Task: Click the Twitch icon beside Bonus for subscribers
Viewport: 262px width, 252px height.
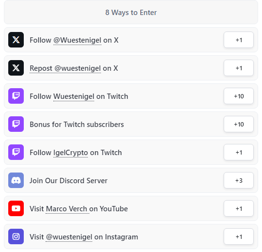Action: 16,124
